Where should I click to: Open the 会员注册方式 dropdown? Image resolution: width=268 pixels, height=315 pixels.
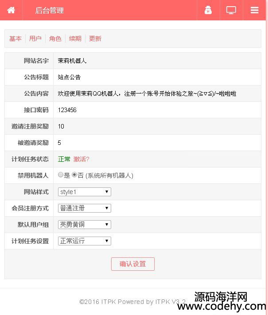click(84, 208)
